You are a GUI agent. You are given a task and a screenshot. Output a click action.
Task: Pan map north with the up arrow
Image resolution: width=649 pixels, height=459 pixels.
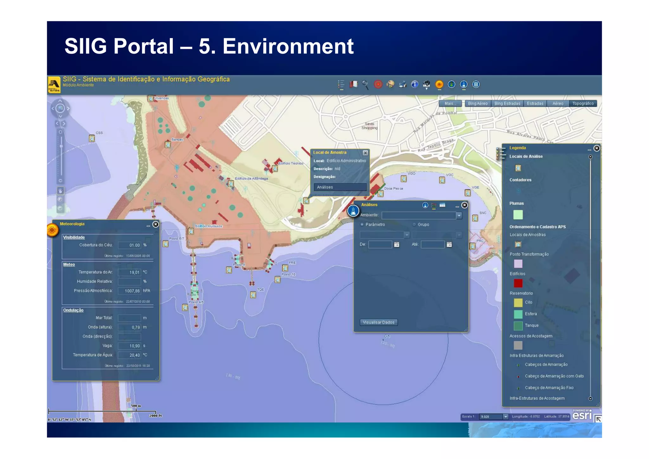click(x=60, y=101)
